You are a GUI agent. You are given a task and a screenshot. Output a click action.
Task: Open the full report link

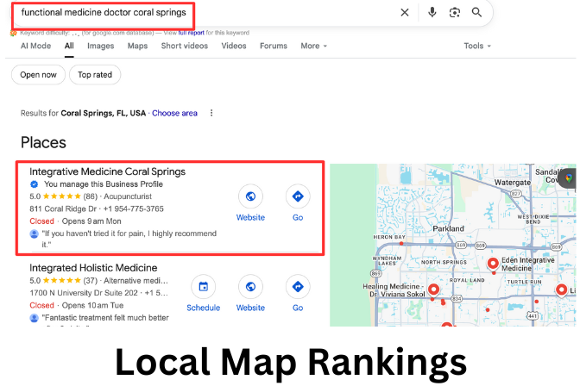[x=192, y=33]
